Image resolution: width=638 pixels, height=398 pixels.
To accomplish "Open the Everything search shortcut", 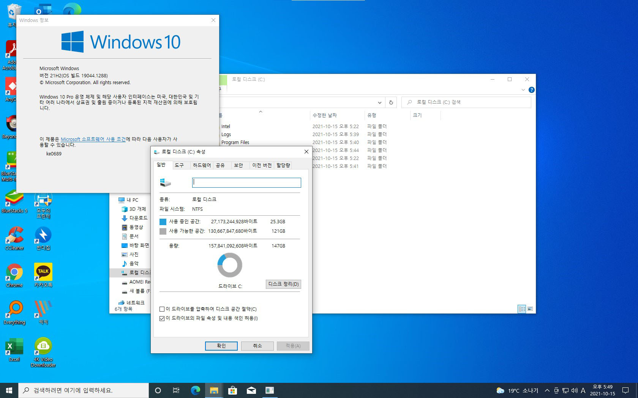I will click(14, 313).
